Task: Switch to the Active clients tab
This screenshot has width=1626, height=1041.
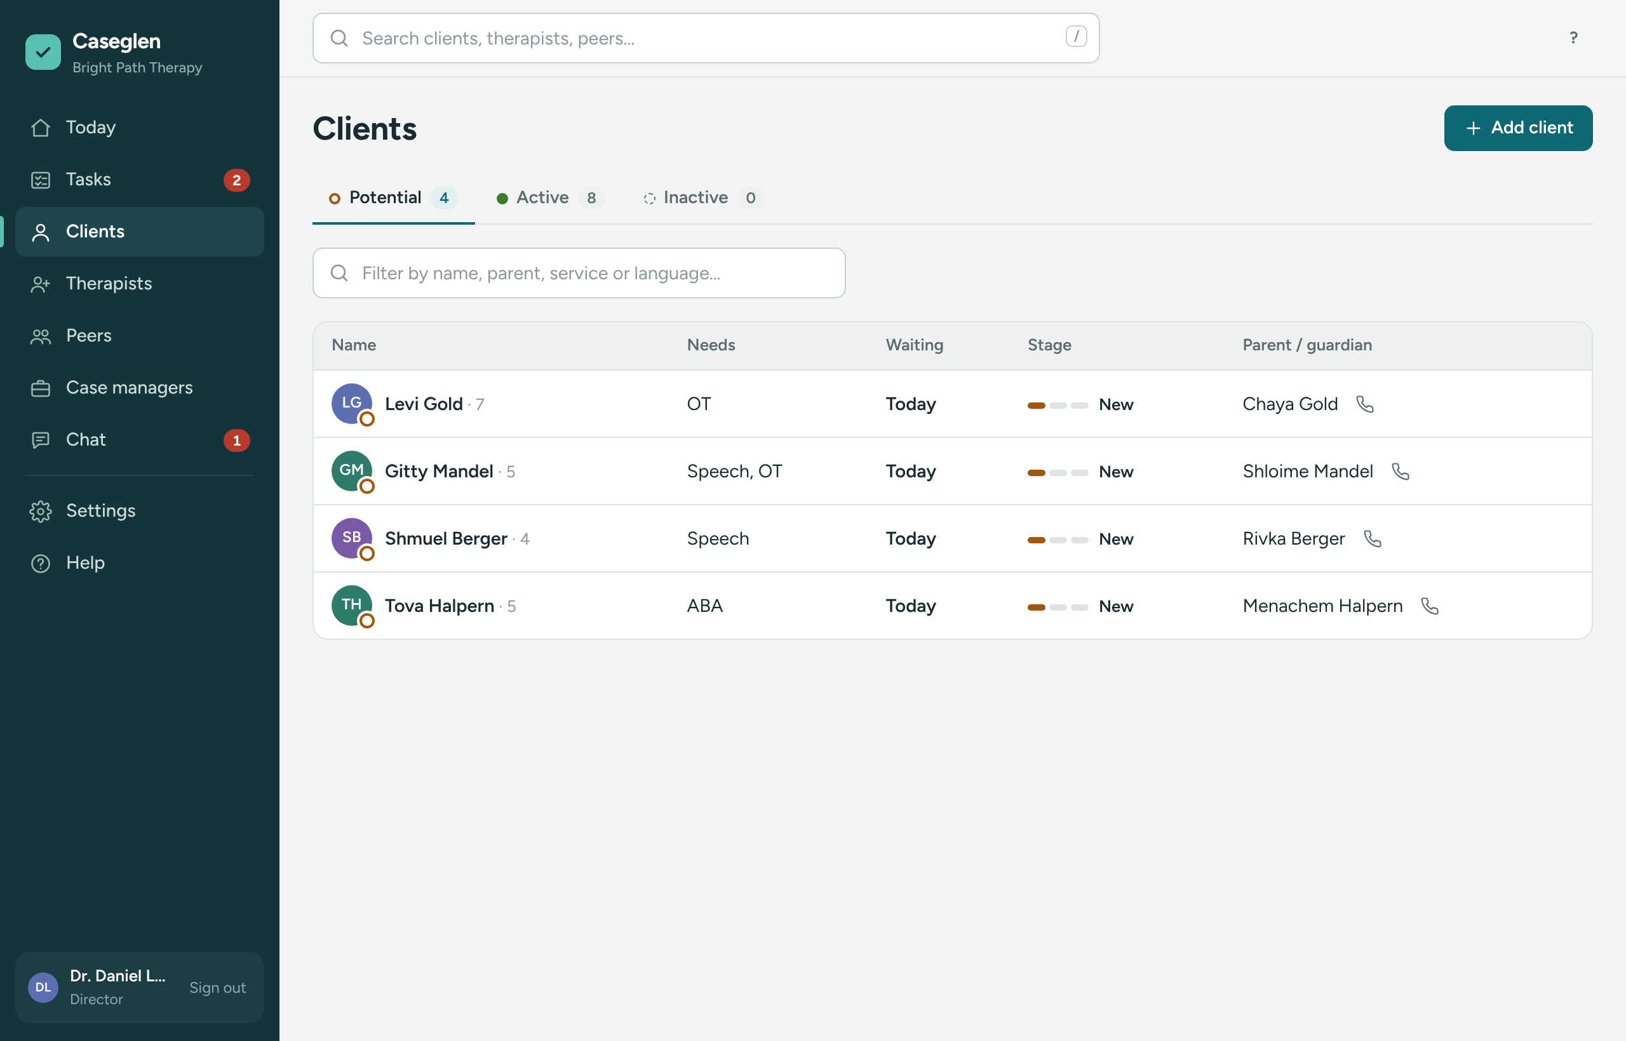Action: coord(550,197)
